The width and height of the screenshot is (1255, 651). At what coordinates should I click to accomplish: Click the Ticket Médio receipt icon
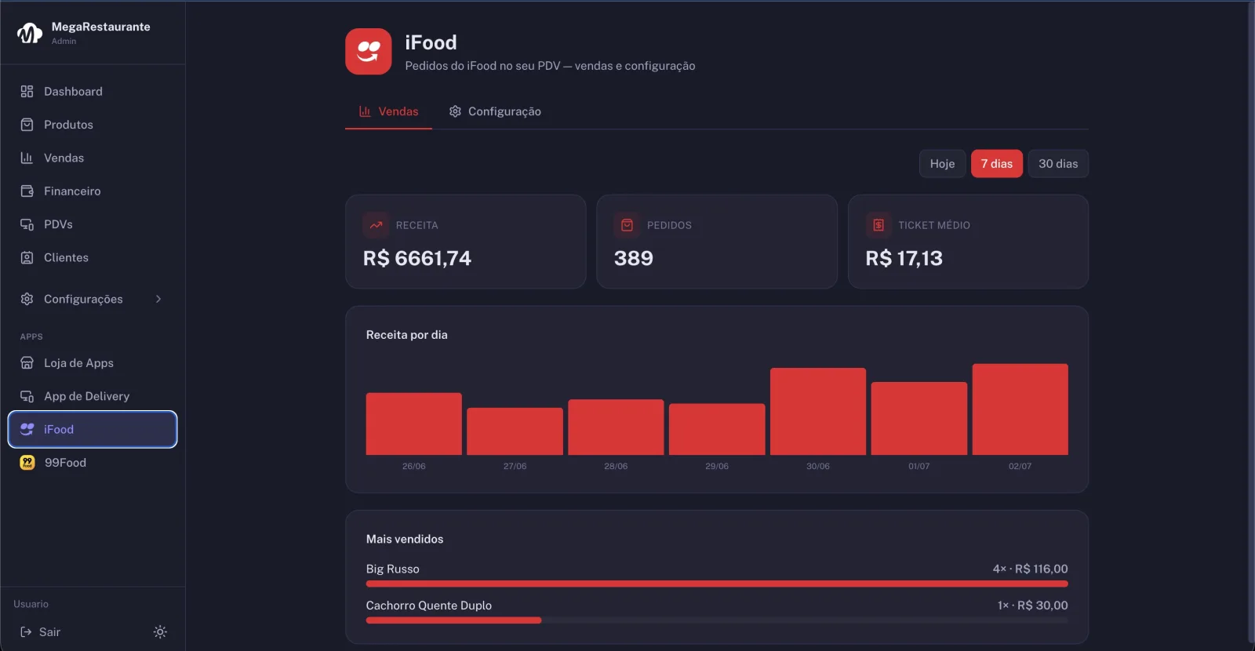pos(878,225)
